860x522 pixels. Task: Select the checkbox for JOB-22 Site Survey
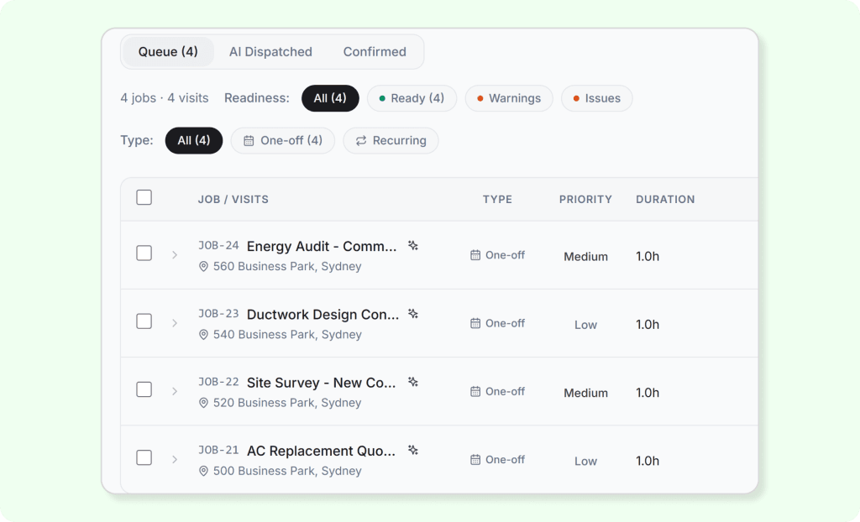144,389
